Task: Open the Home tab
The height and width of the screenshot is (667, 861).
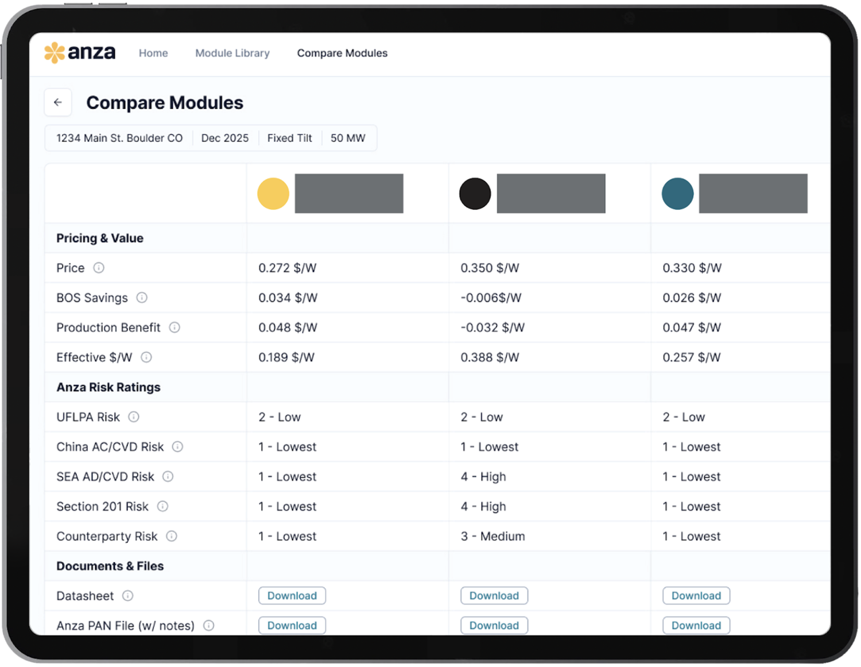Action: tap(153, 53)
